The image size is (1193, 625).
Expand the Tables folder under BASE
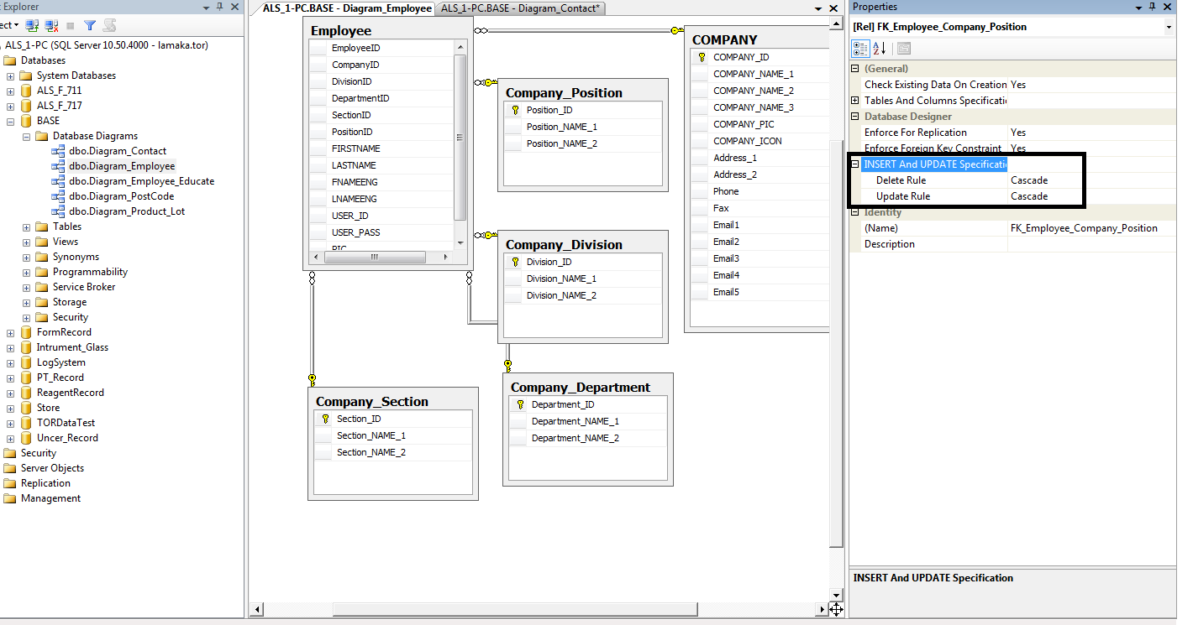[x=26, y=227]
